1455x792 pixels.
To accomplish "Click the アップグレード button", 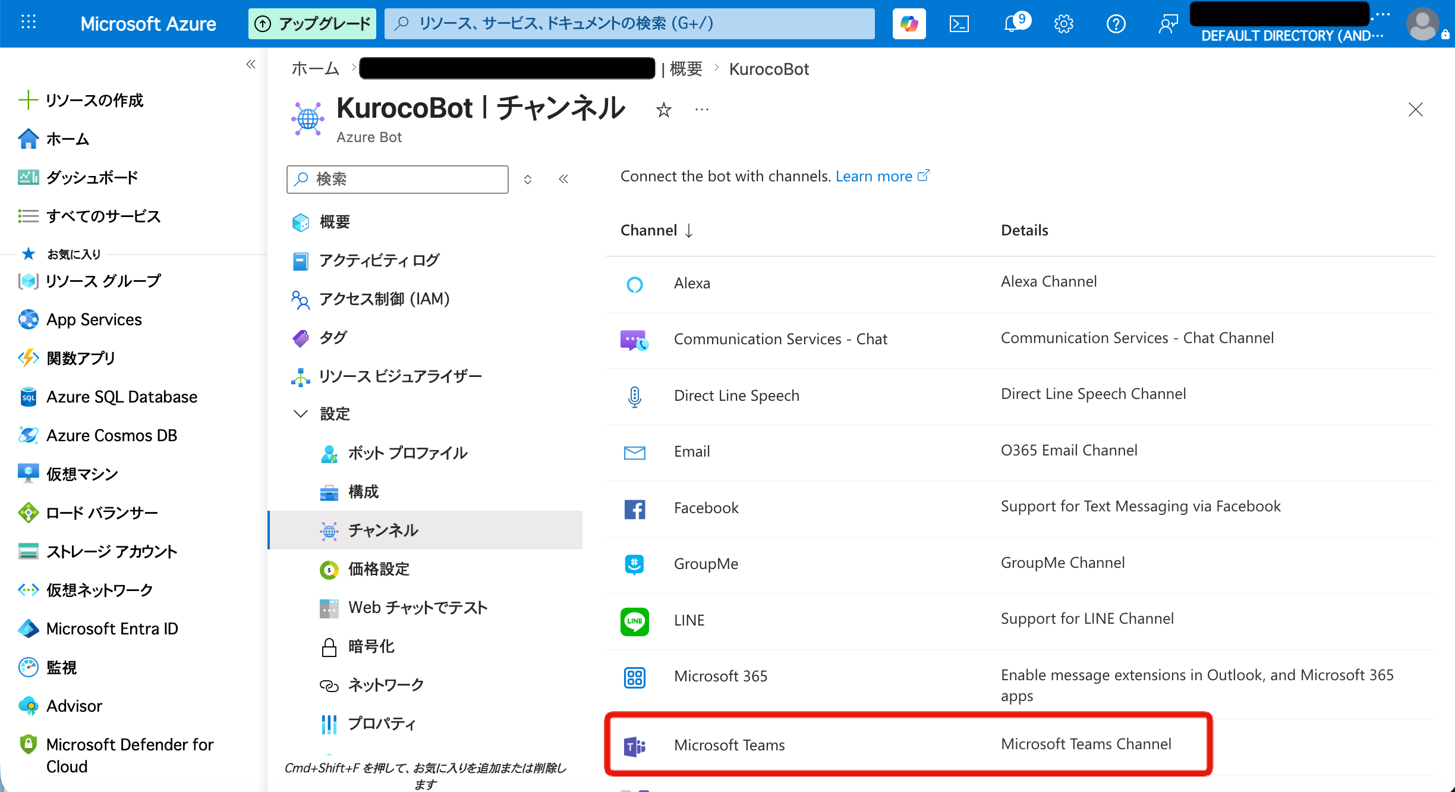I will [312, 24].
